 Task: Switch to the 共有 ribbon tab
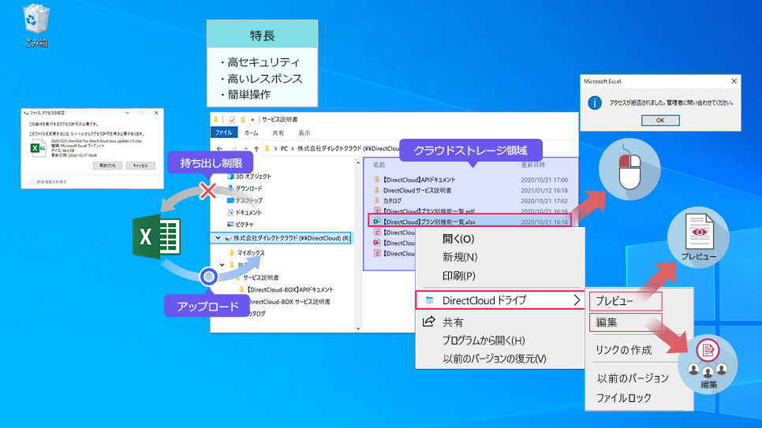pos(278,132)
